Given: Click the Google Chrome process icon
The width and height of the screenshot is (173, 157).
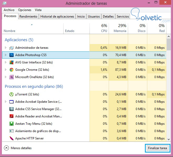Looking at the screenshot, I should [x=12, y=70].
